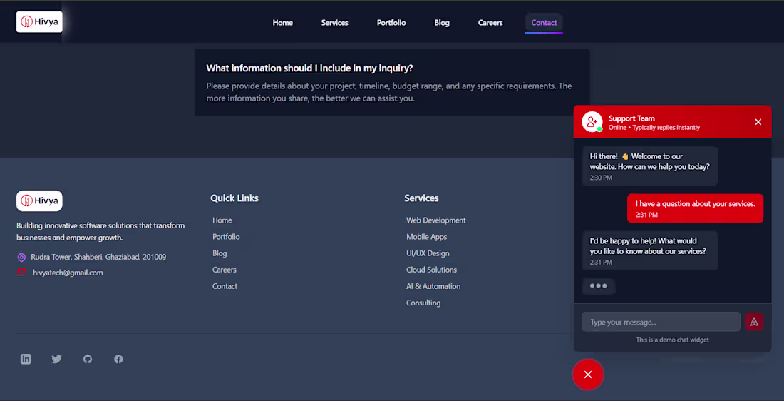Open the GitHub social icon

[88, 359]
